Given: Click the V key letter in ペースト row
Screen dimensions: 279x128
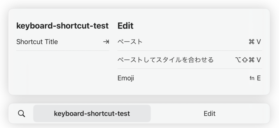Looking at the screenshot, I should (259, 42).
